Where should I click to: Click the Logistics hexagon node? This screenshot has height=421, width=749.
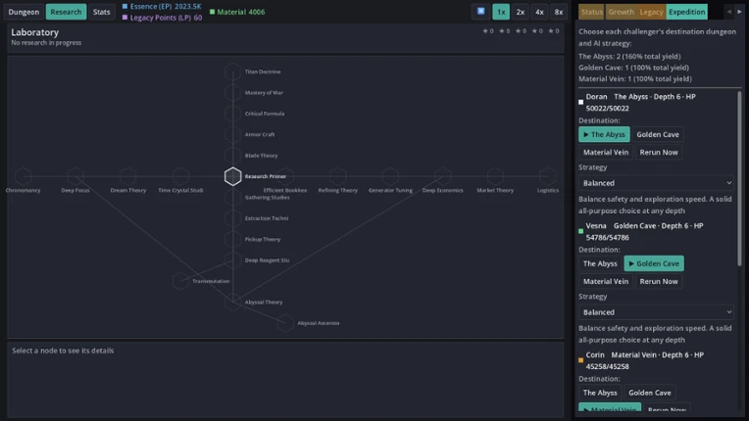pos(547,176)
